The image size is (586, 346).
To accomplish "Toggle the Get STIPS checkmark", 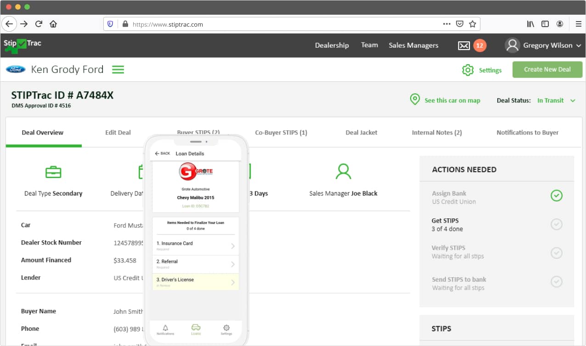I will tap(556, 224).
